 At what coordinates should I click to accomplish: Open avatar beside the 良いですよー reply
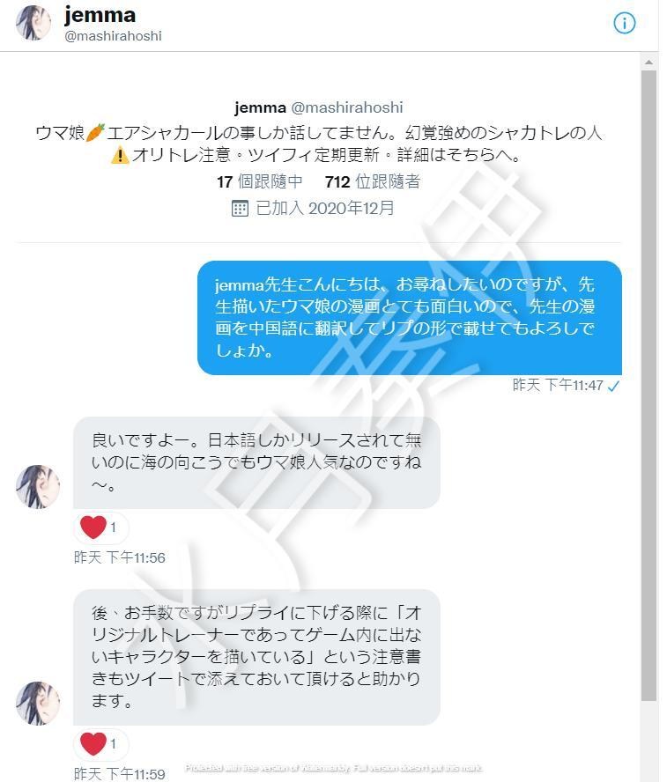click(38, 487)
